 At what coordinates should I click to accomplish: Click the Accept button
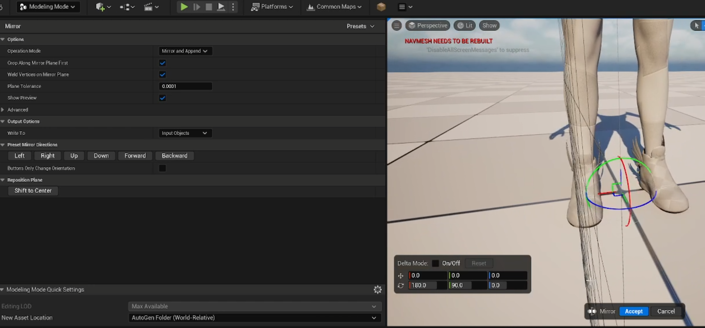pyautogui.click(x=633, y=311)
